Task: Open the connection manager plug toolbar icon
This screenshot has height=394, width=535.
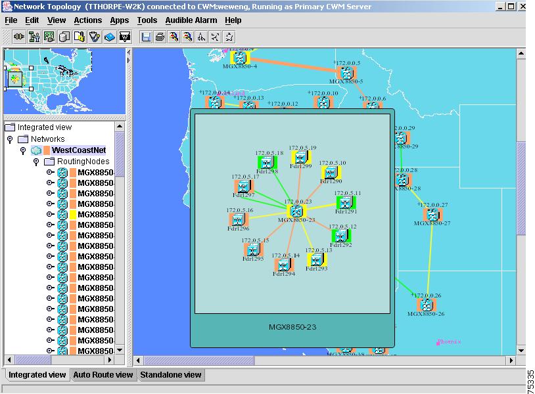Action: [x=19, y=37]
